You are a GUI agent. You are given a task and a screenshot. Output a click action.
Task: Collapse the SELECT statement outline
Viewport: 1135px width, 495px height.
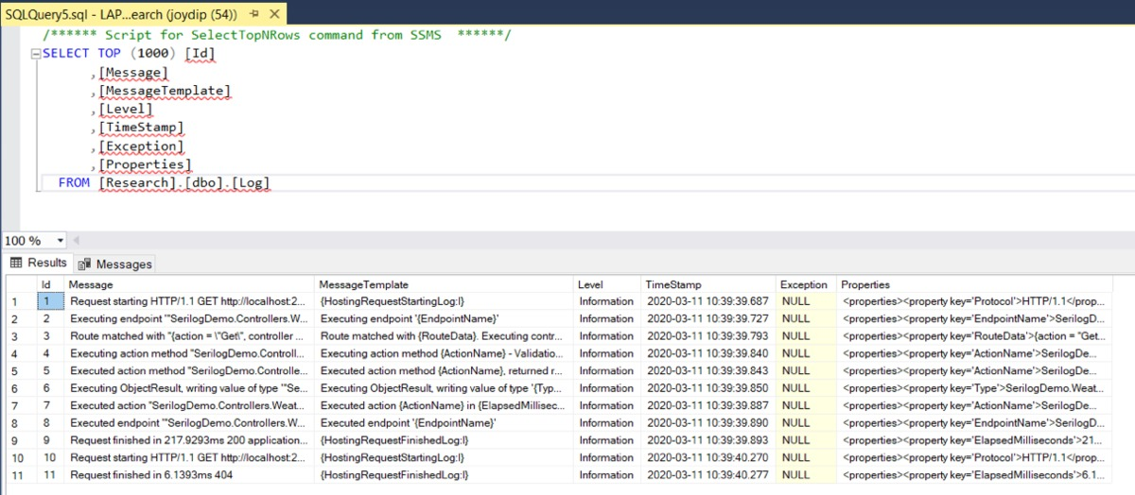(x=36, y=54)
